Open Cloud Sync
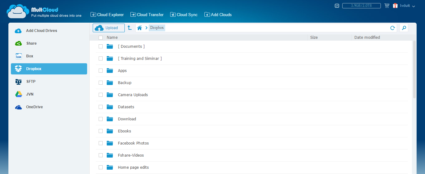The height and width of the screenshot is (174, 425). pyautogui.click(x=184, y=15)
